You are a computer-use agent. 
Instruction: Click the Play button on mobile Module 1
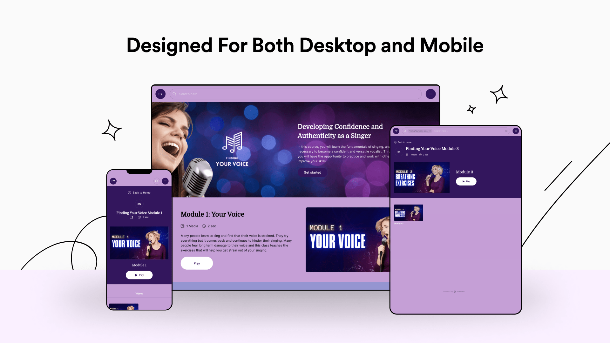(x=139, y=275)
